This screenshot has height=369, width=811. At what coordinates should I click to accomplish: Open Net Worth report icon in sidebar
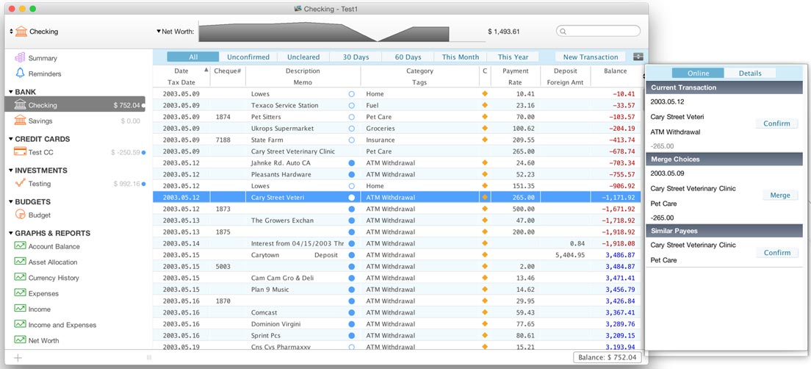(20, 340)
